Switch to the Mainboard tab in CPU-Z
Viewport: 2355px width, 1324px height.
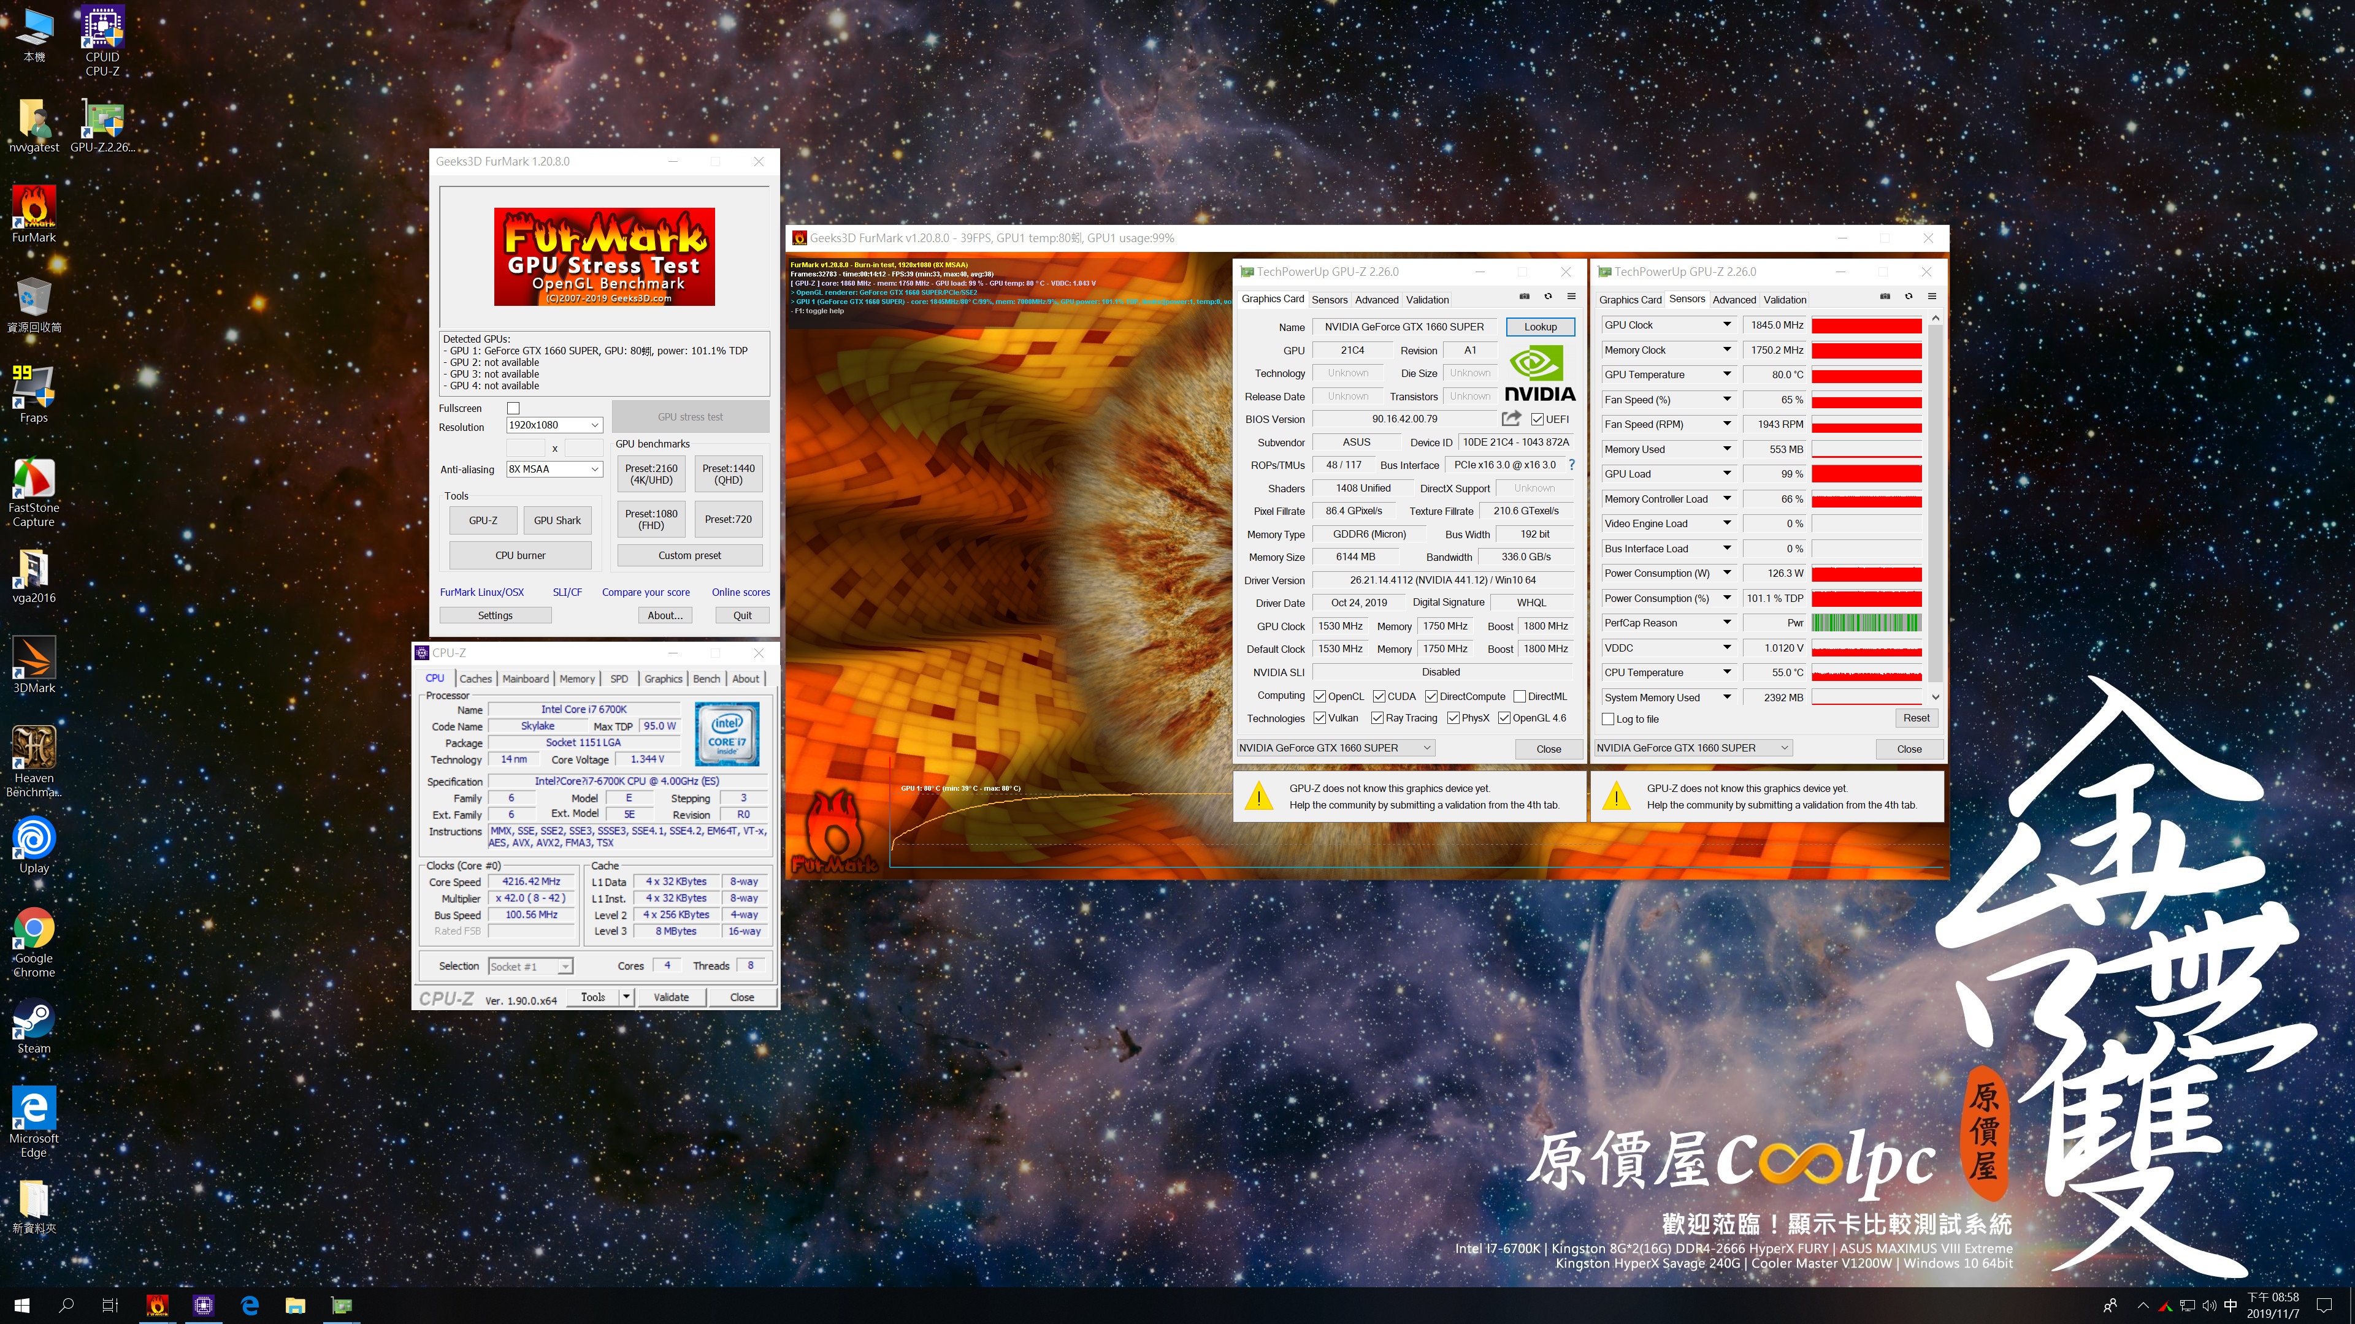(x=526, y=679)
